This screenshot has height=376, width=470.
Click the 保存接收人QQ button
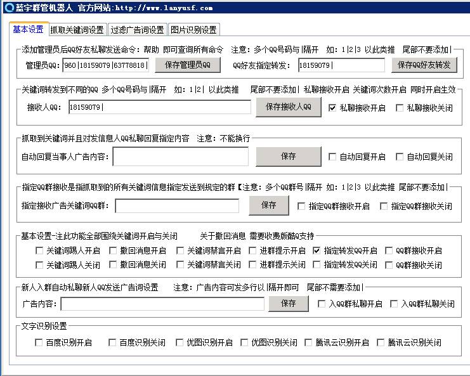coord(289,107)
